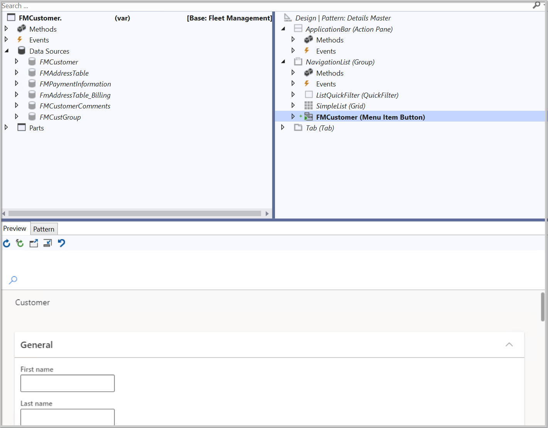Click the Data Sources database icon
The height and width of the screenshot is (428, 548).
pos(22,51)
